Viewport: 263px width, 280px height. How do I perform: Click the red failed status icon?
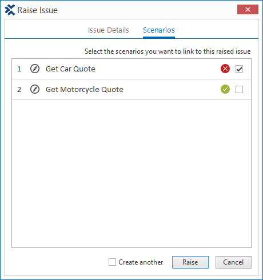(225, 69)
